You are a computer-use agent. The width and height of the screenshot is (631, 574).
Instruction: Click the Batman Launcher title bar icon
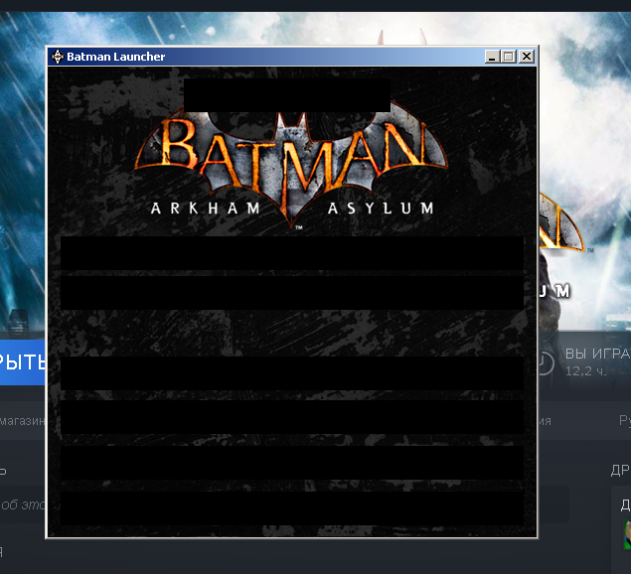coord(58,57)
